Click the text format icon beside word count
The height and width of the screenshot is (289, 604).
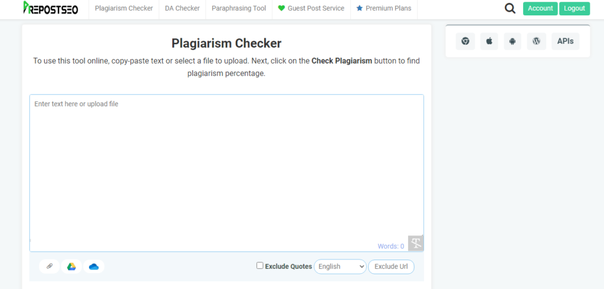[416, 243]
